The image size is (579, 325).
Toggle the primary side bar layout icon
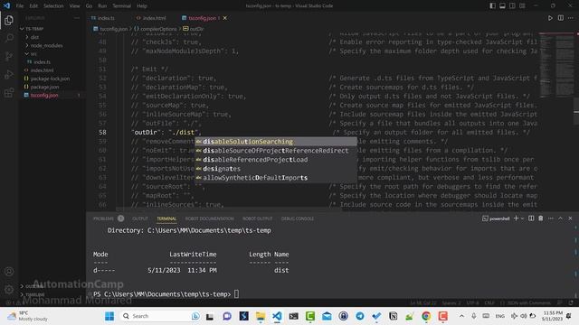(x=492, y=6)
